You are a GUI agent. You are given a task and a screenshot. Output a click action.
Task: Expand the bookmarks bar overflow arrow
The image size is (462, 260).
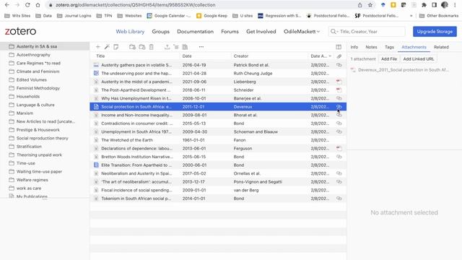[x=411, y=16]
